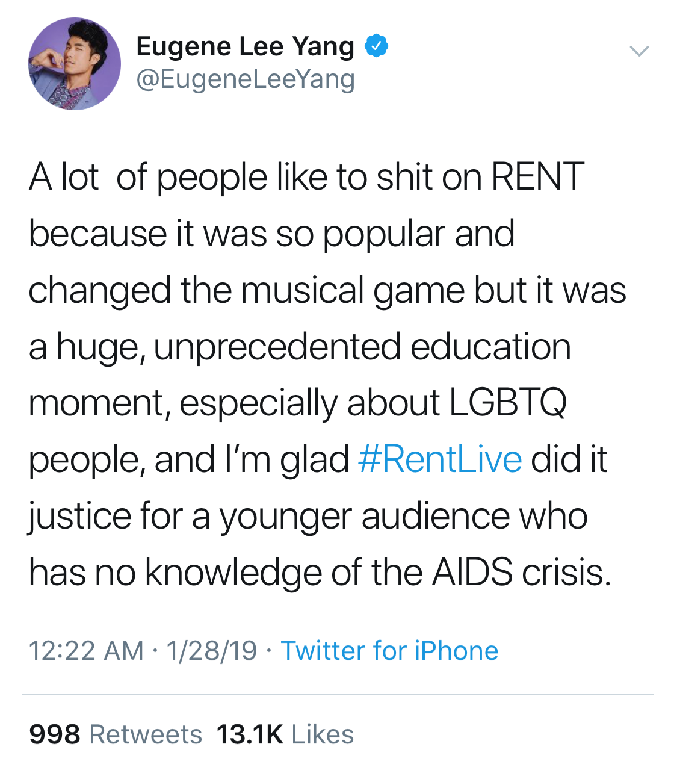Click the phrase AIDS crisis in tweet

tap(521, 572)
